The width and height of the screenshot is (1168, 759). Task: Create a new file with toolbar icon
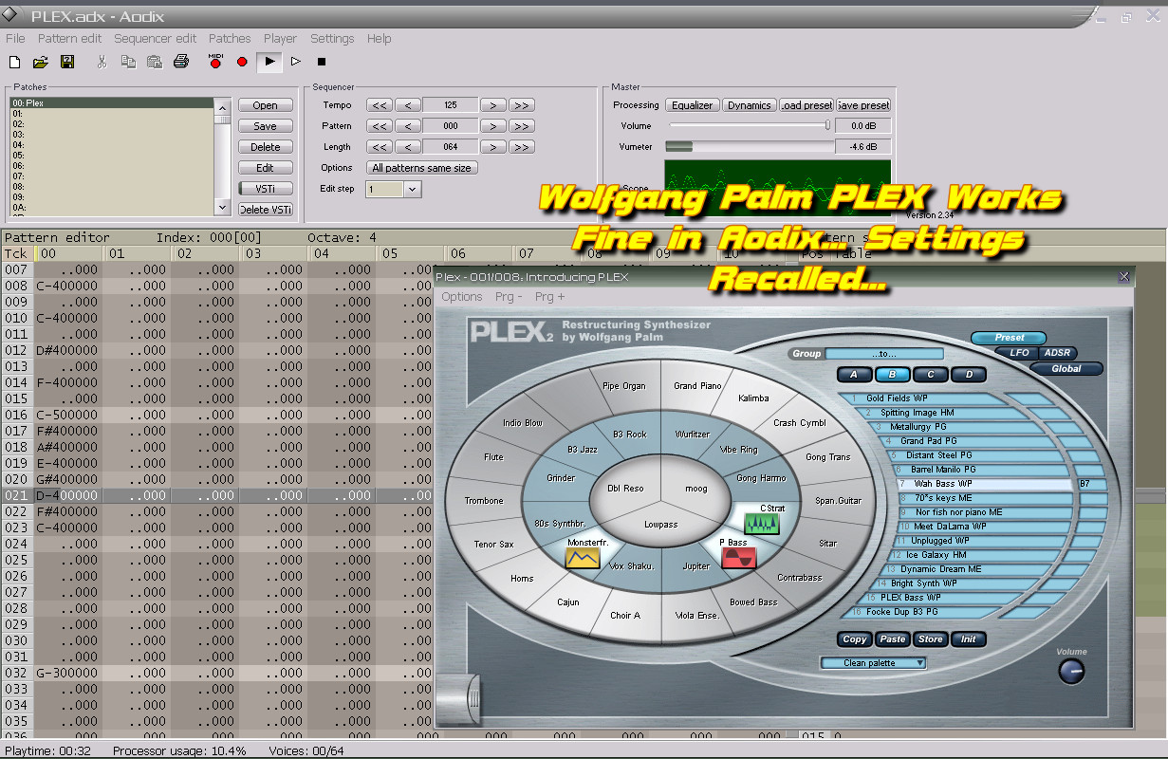(x=14, y=62)
